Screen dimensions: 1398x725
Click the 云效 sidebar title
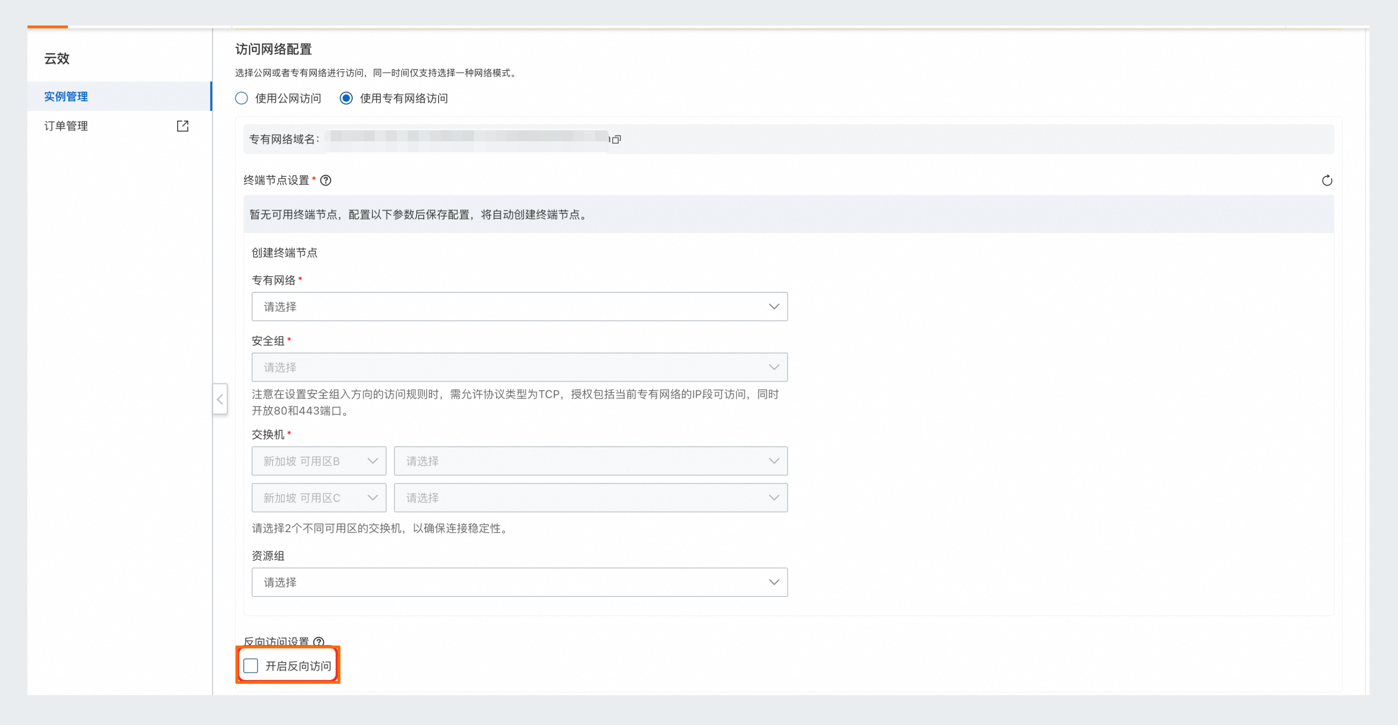pyautogui.click(x=57, y=58)
